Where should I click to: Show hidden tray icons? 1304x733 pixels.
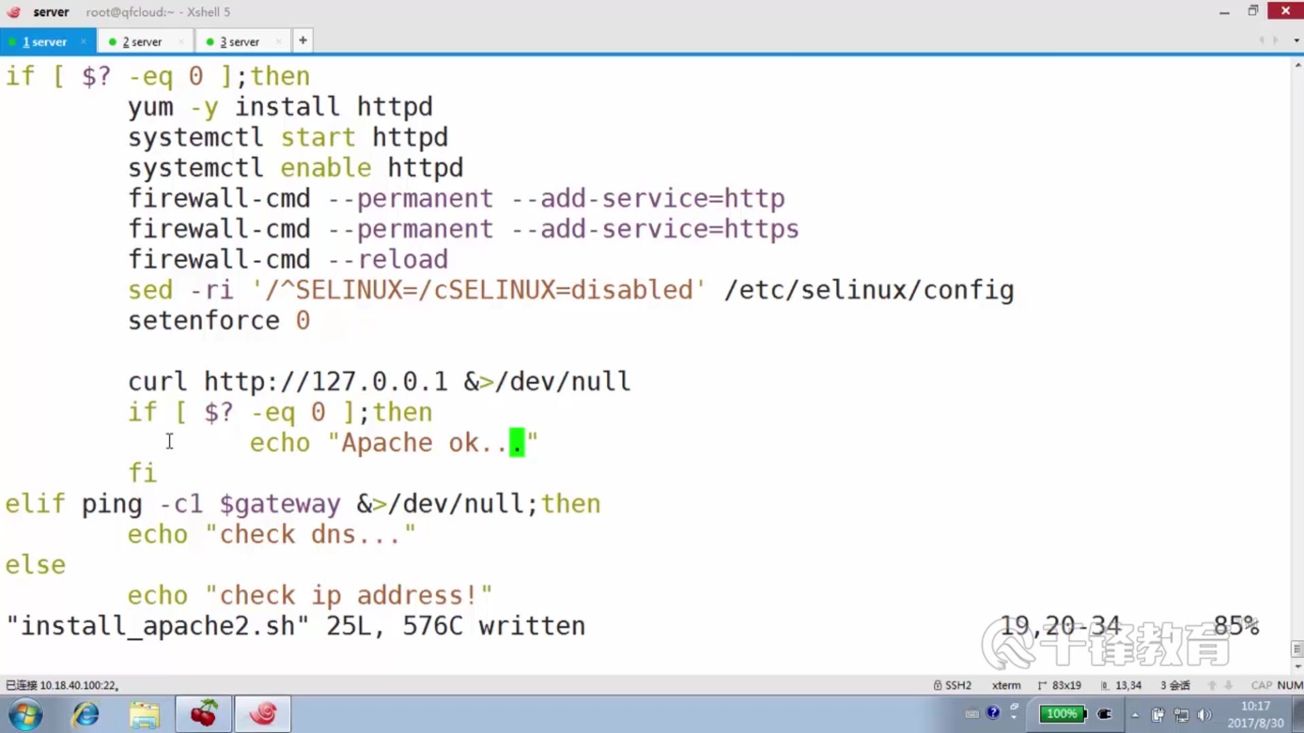coord(1135,715)
